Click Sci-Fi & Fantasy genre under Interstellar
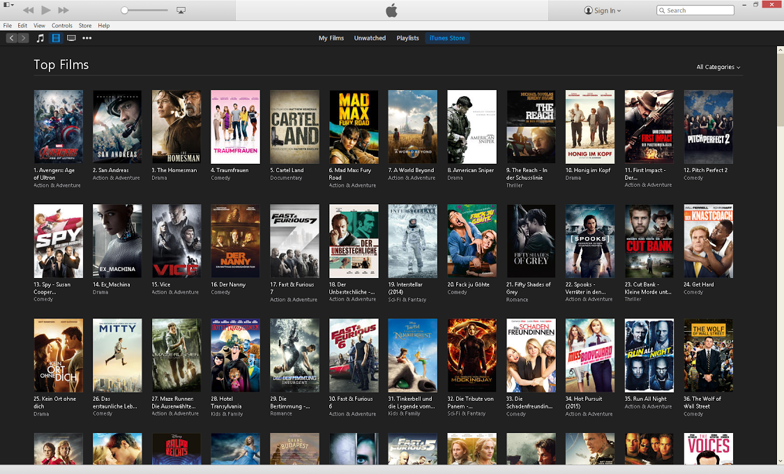 (x=407, y=300)
